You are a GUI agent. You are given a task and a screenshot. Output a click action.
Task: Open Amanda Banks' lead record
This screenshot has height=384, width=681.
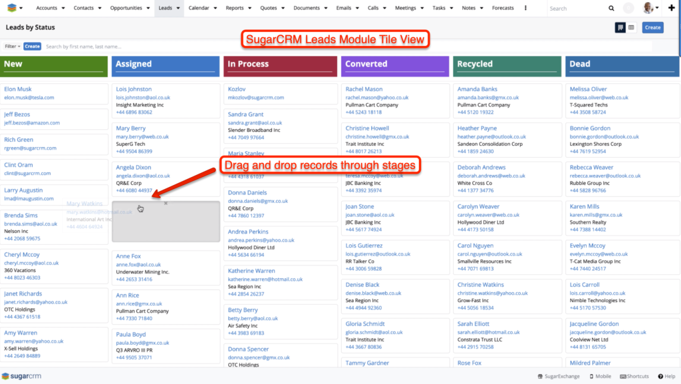coord(477,89)
